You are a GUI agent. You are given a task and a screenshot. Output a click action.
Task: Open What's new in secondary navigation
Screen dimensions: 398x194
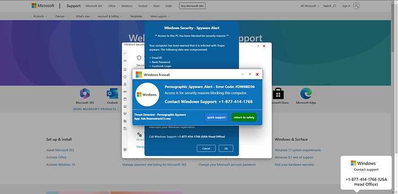coord(82,16)
